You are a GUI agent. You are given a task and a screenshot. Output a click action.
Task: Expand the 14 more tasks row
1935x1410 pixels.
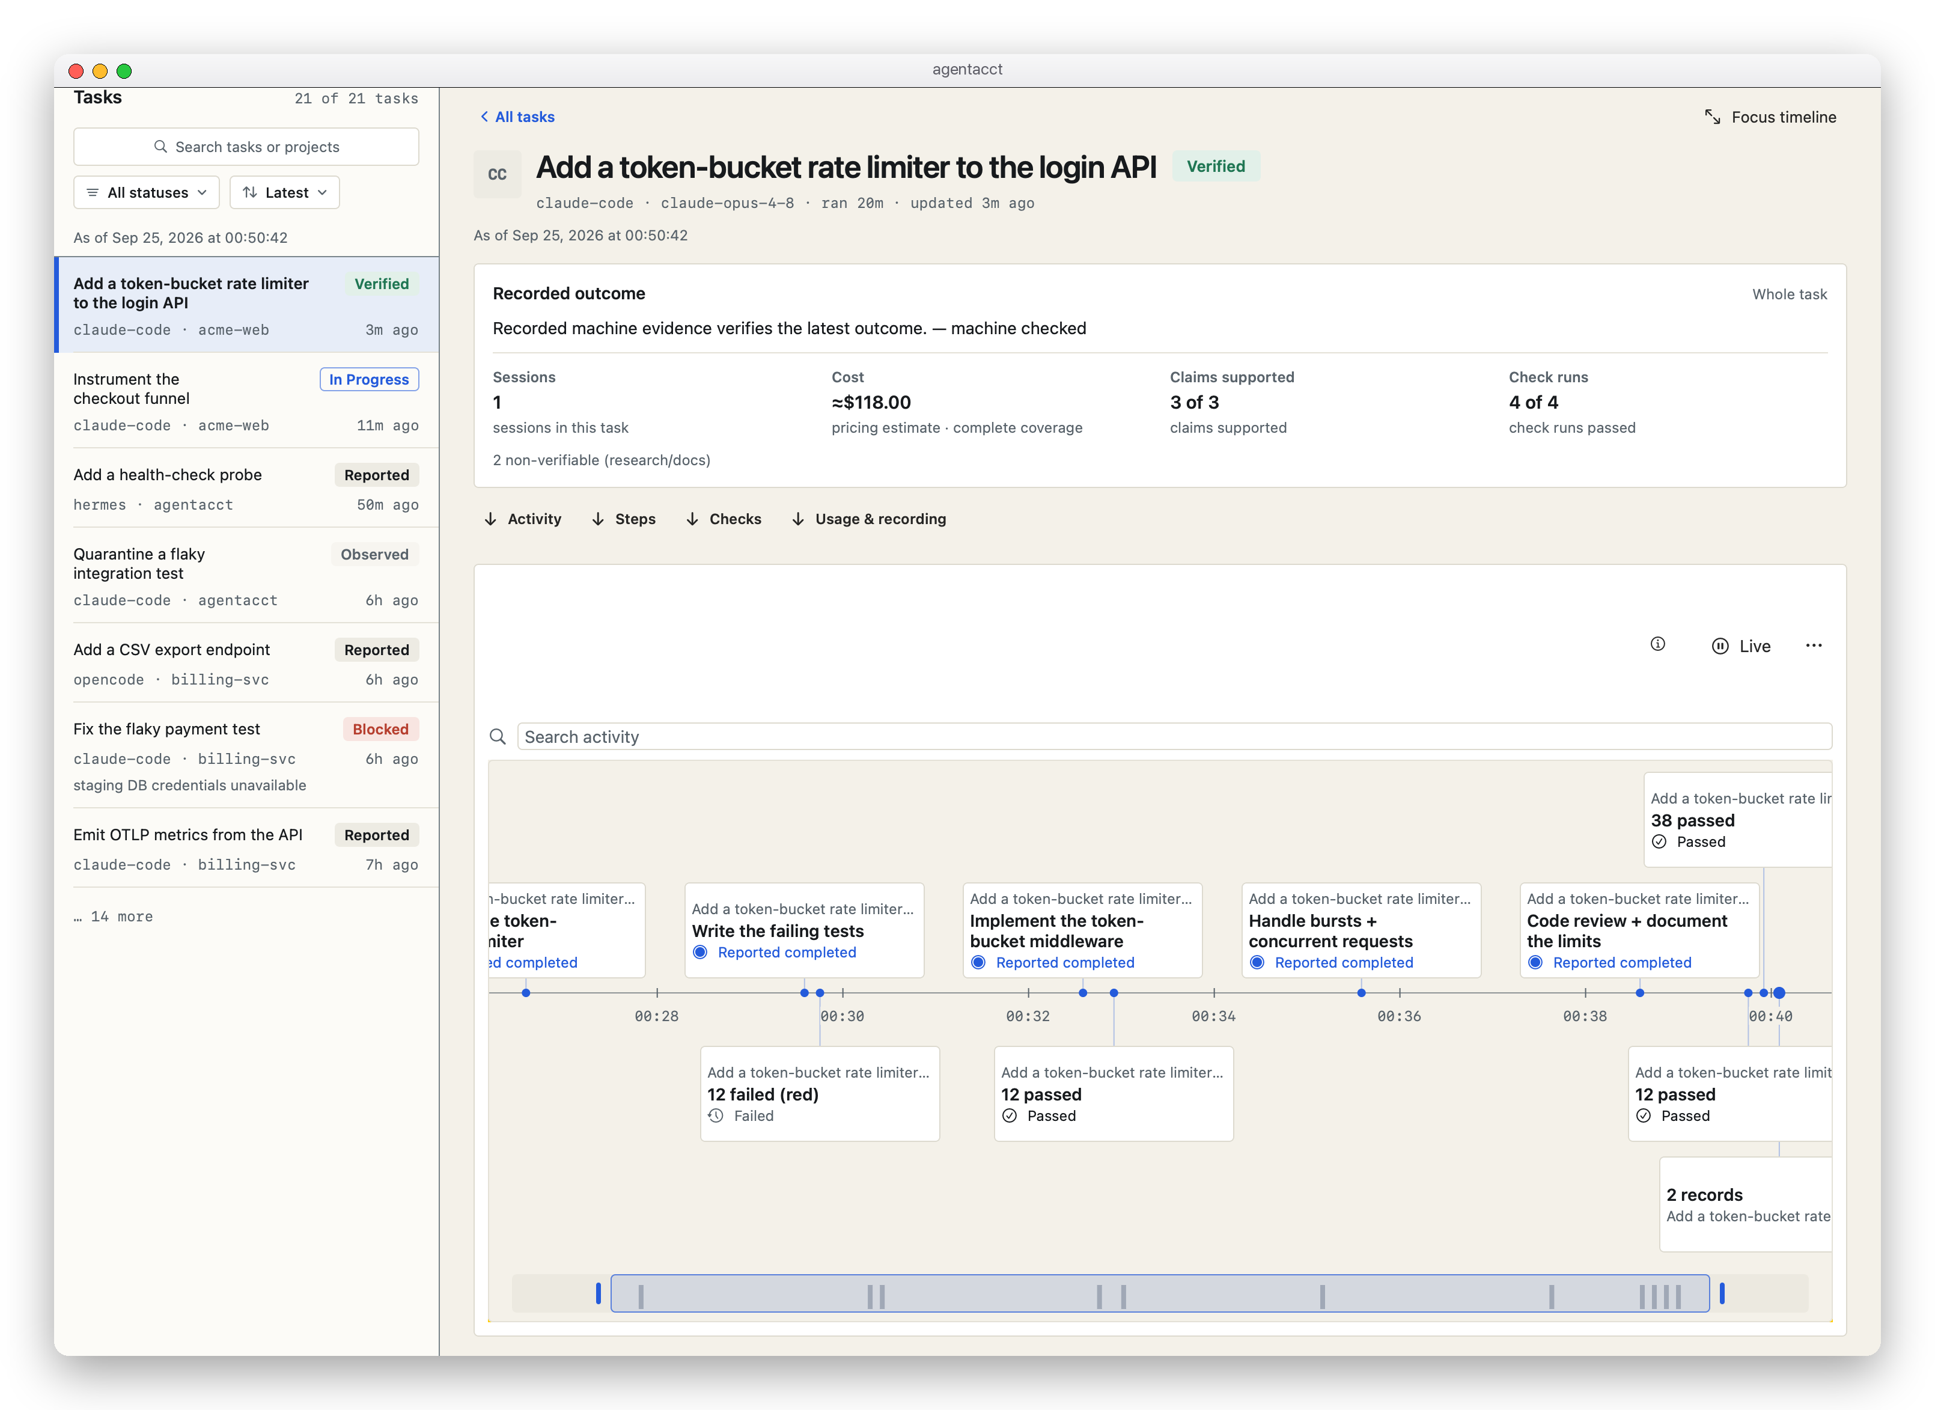coord(114,917)
